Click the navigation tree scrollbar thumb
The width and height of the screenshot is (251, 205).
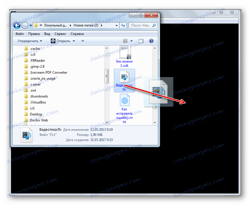(x=107, y=76)
